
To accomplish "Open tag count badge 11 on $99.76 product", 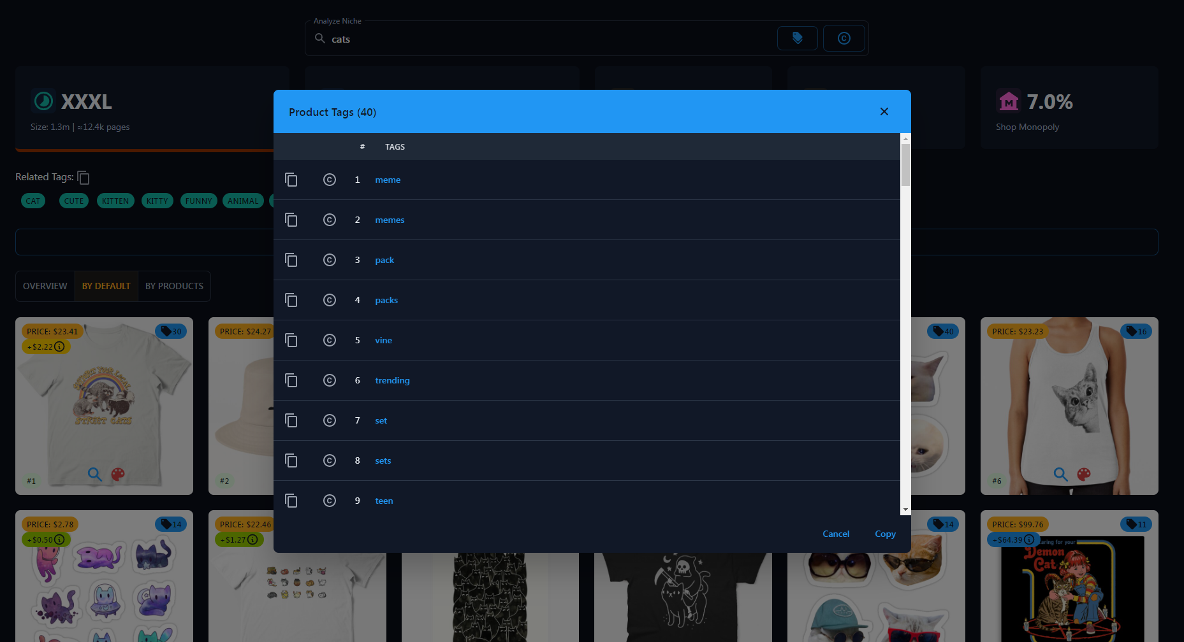I will pyautogui.click(x=1136, y=524).
